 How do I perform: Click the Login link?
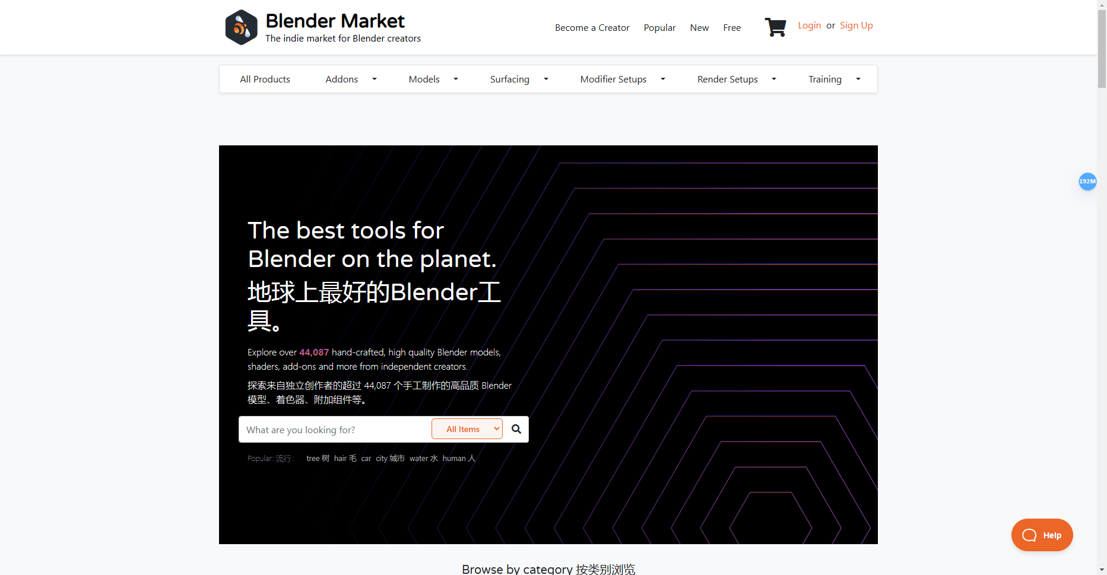coord(809,25)
